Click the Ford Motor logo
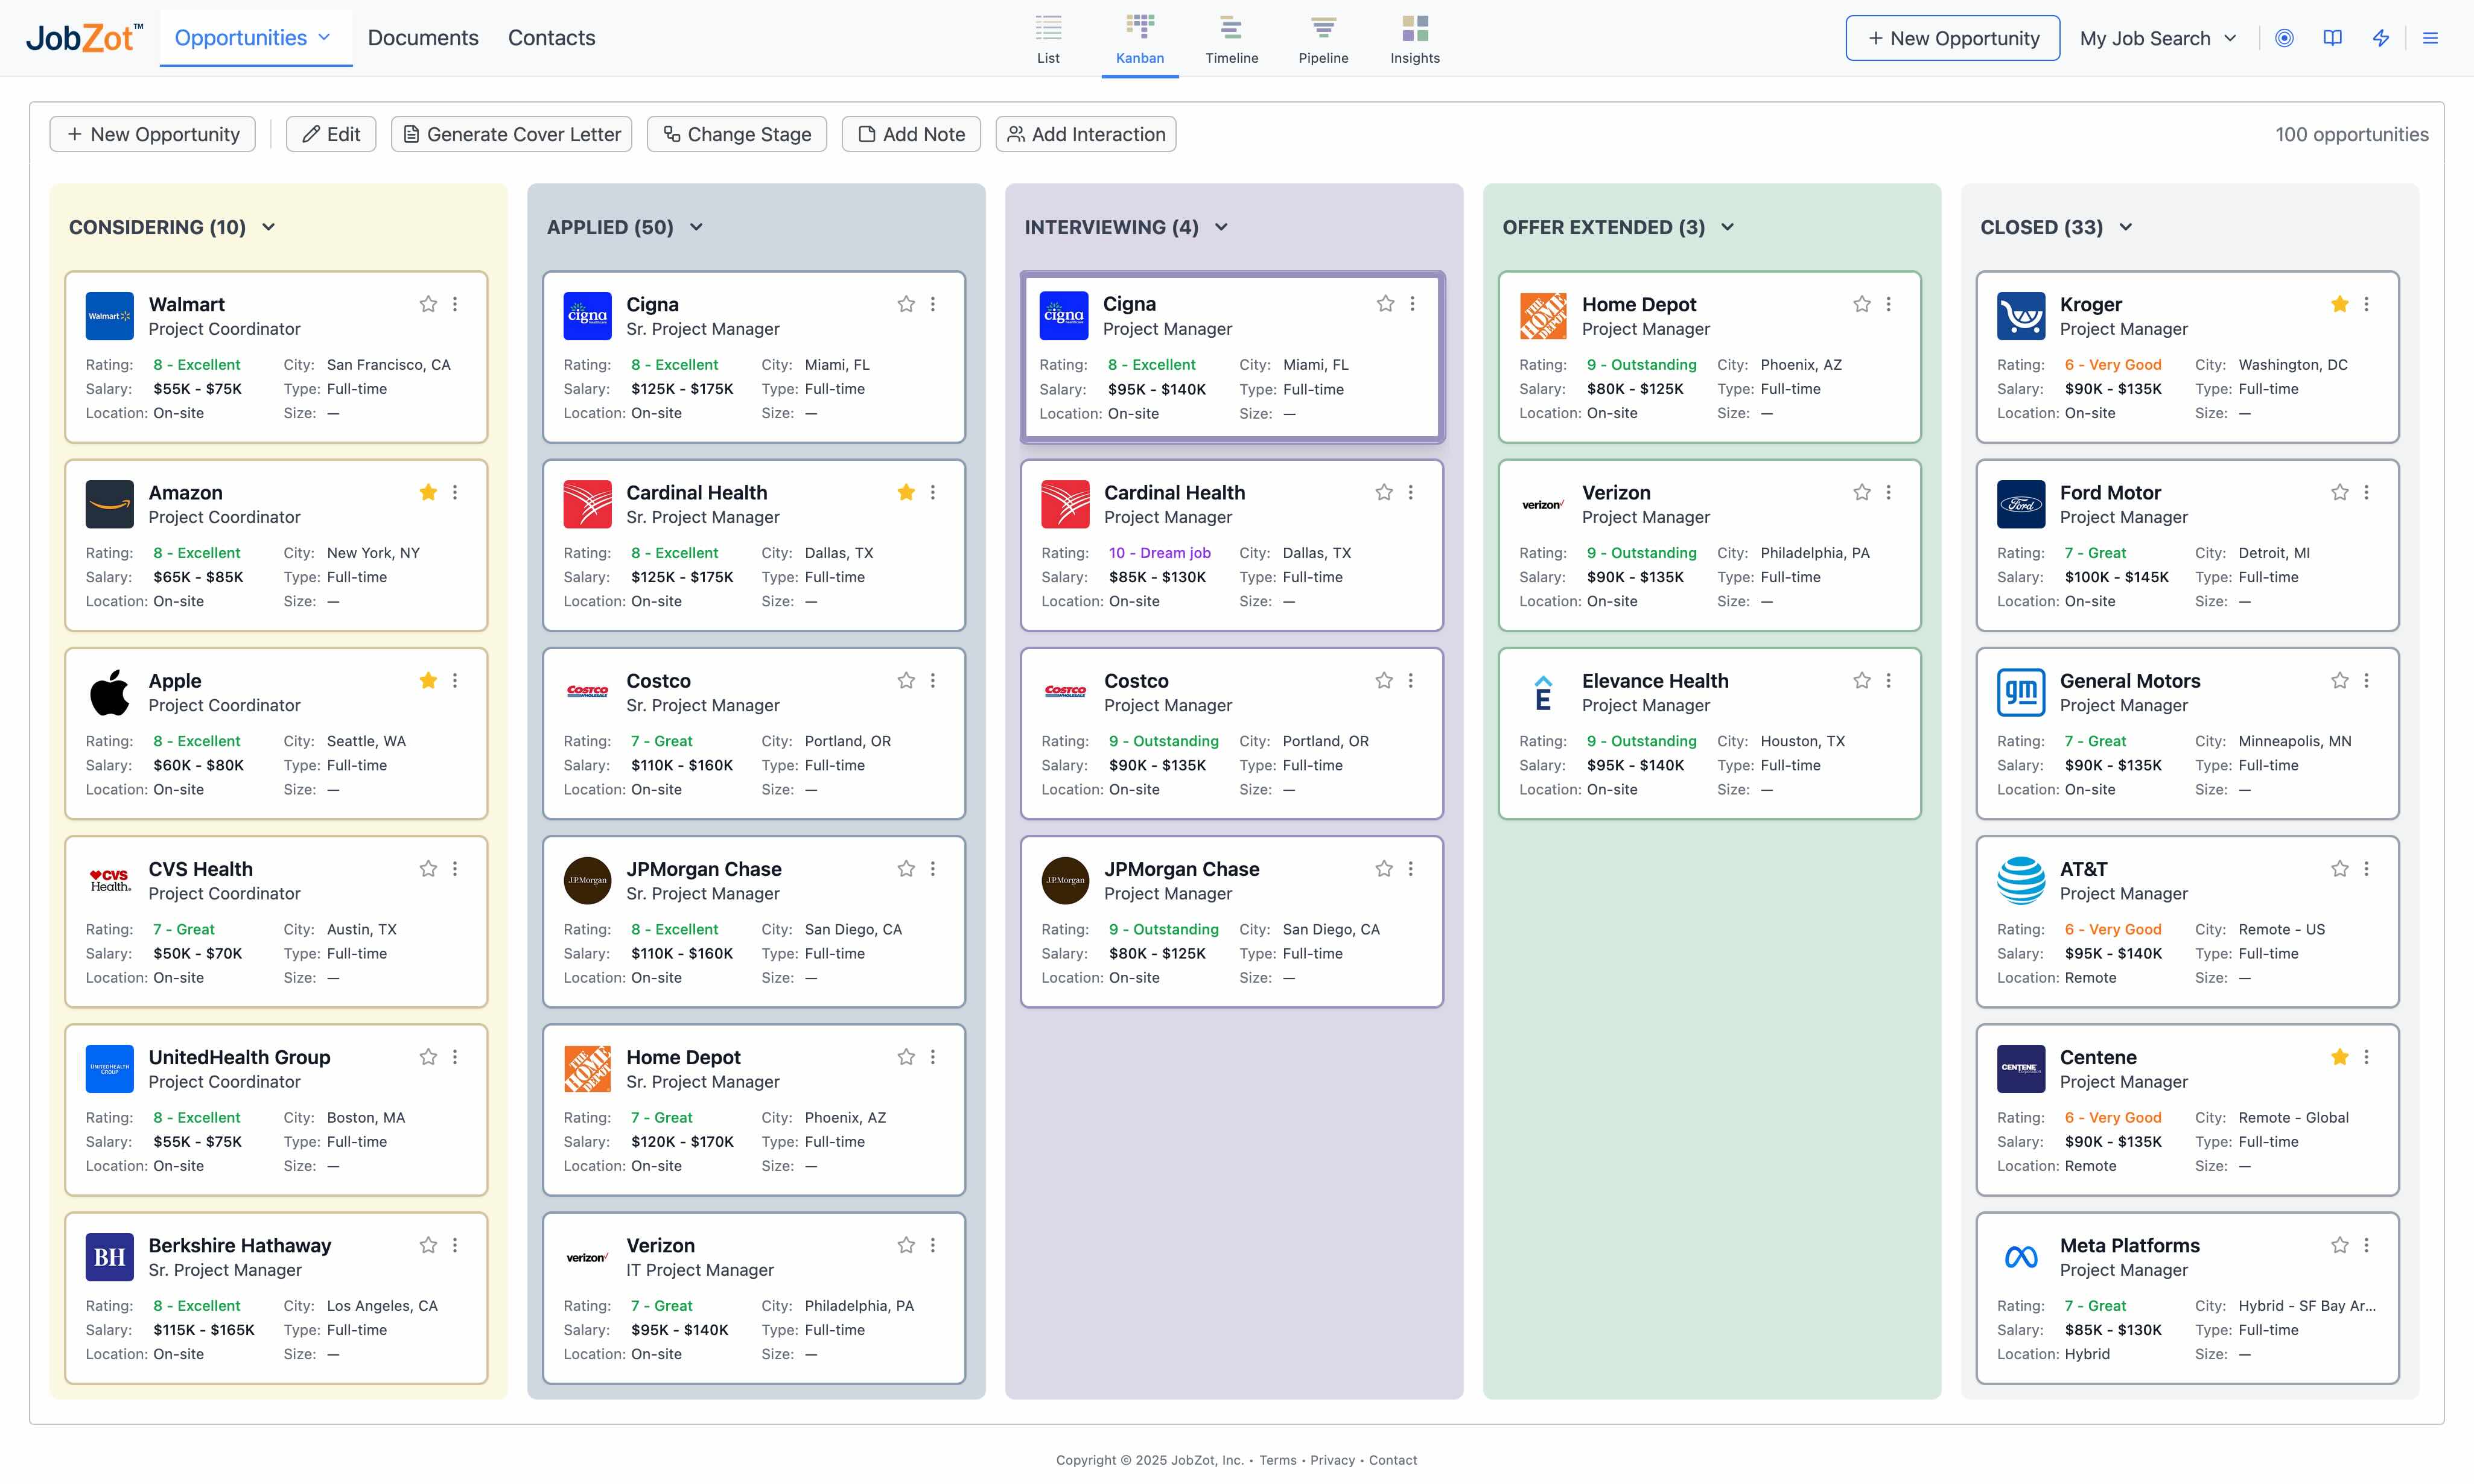Image resolution: width=2474 pixels, height=1484 pixels. click(x=2021, y=504)
